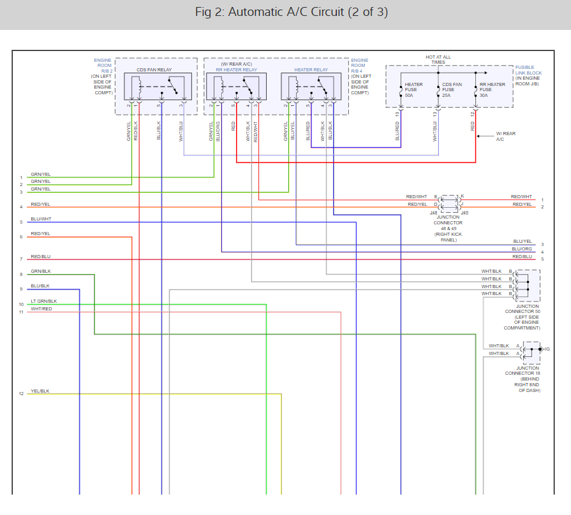
Task: Click the HOT AT ALL TIMES label
Action: (438, 60)
